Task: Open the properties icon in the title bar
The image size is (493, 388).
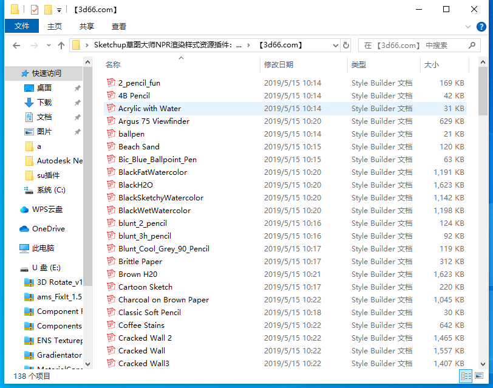Action: tap(35, 10)
